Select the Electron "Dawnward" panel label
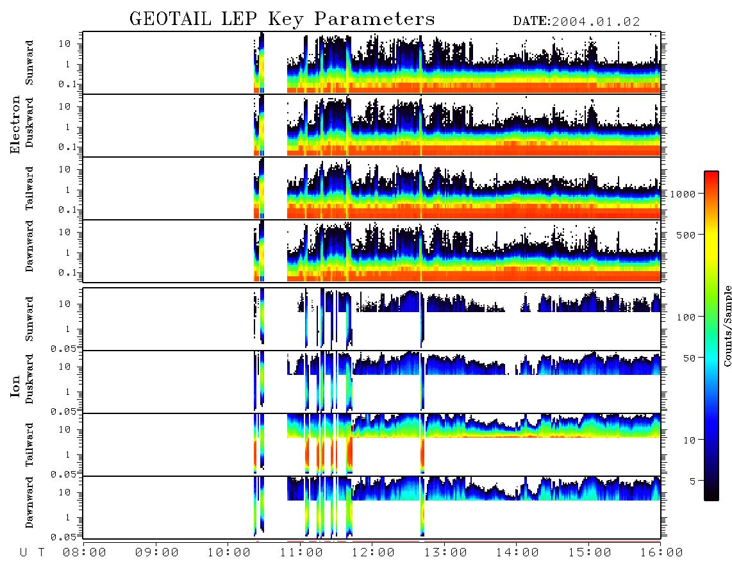732x564 pixels. point(29,246)
